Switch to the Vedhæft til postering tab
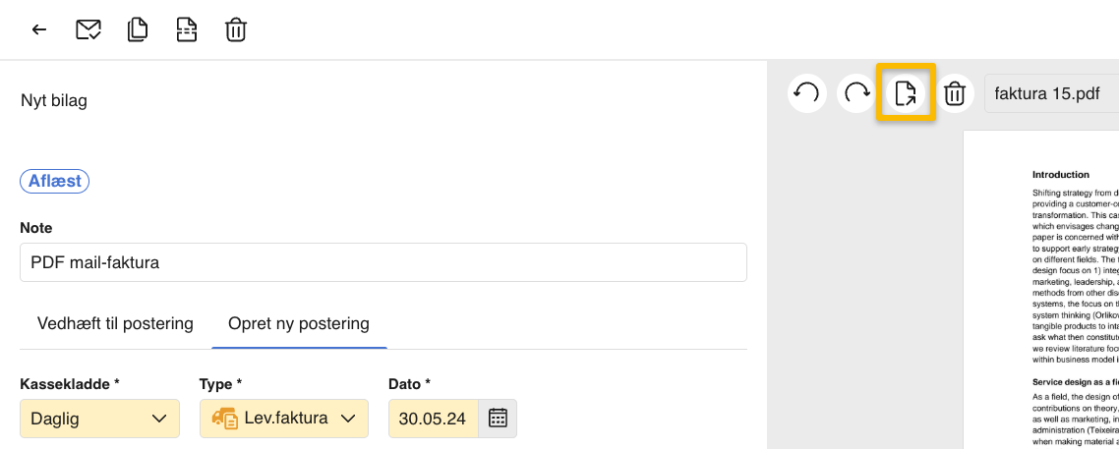 click(x=115, y=323)
